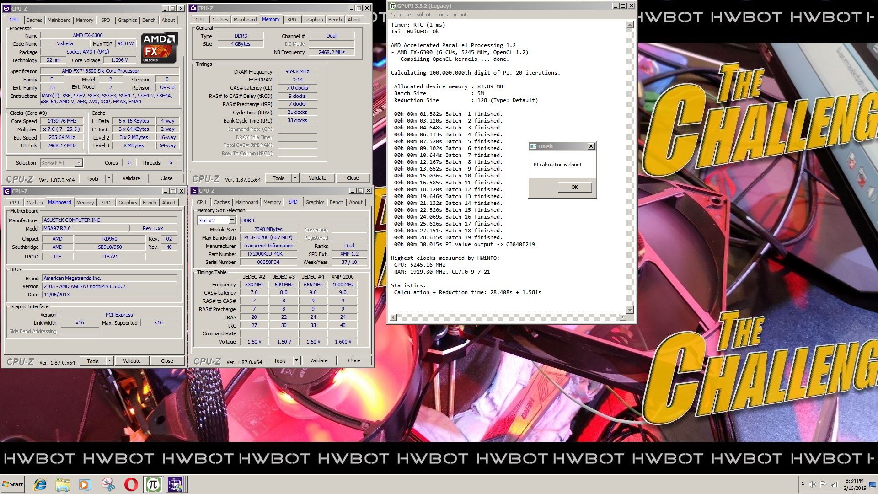Open SPD tab in Memory CPU-Z window
The image size is (878, 494).
point(291,20)
